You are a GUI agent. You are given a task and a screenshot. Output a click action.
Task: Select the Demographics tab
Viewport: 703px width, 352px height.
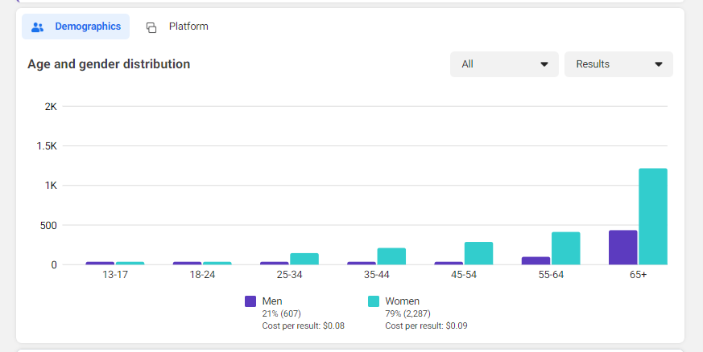(x=76, y=27)
